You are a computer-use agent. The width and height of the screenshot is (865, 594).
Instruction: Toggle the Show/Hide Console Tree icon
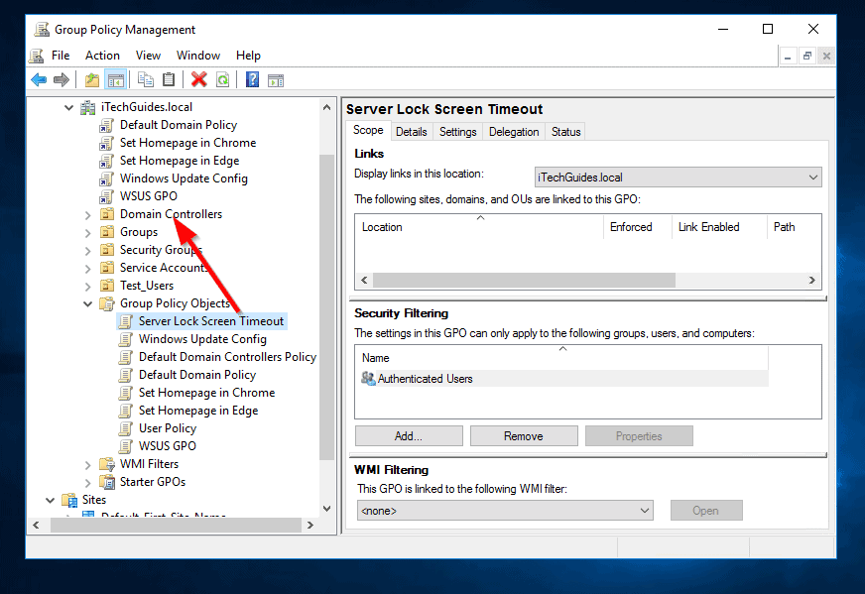pyautogui.click(x=115, y=80)
